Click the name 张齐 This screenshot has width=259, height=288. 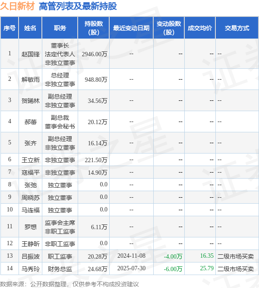click(x=30, y=143)
